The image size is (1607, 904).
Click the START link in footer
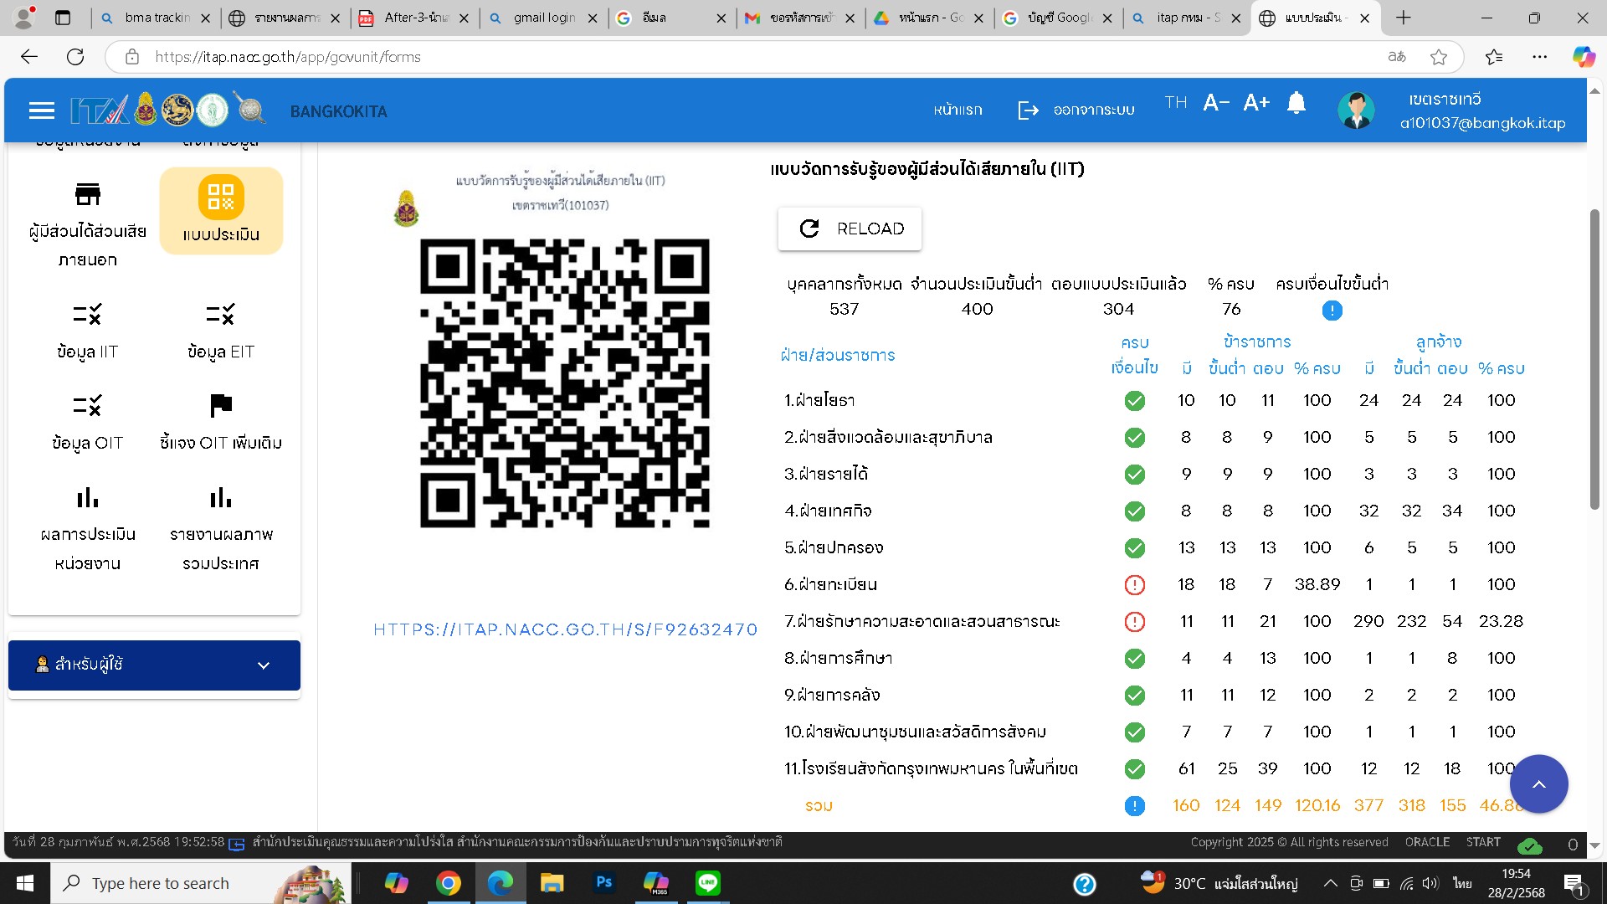(1483, 842)
